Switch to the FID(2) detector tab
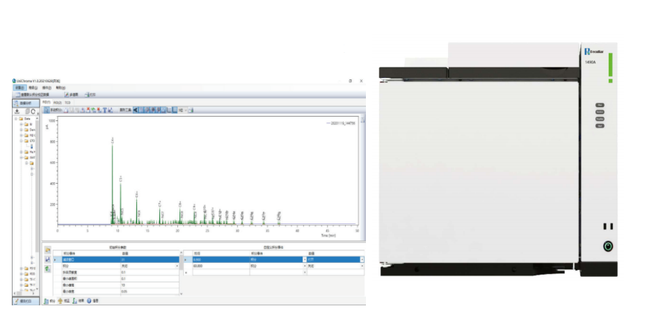This screenshot has height=313, width=647. coord(57,102)
